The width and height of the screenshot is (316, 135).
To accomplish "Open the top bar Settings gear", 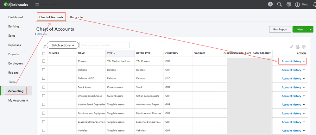I will 289,4.
